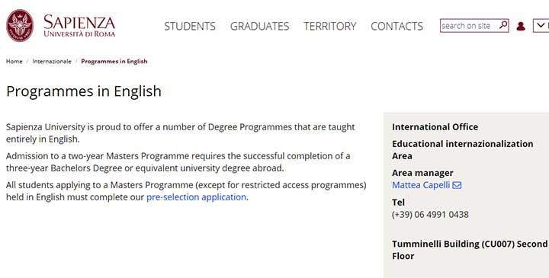The image size is (549, 278).
Task: Click the phone number (+39) 06 4991 0438
Action: (x=430, y=214)
